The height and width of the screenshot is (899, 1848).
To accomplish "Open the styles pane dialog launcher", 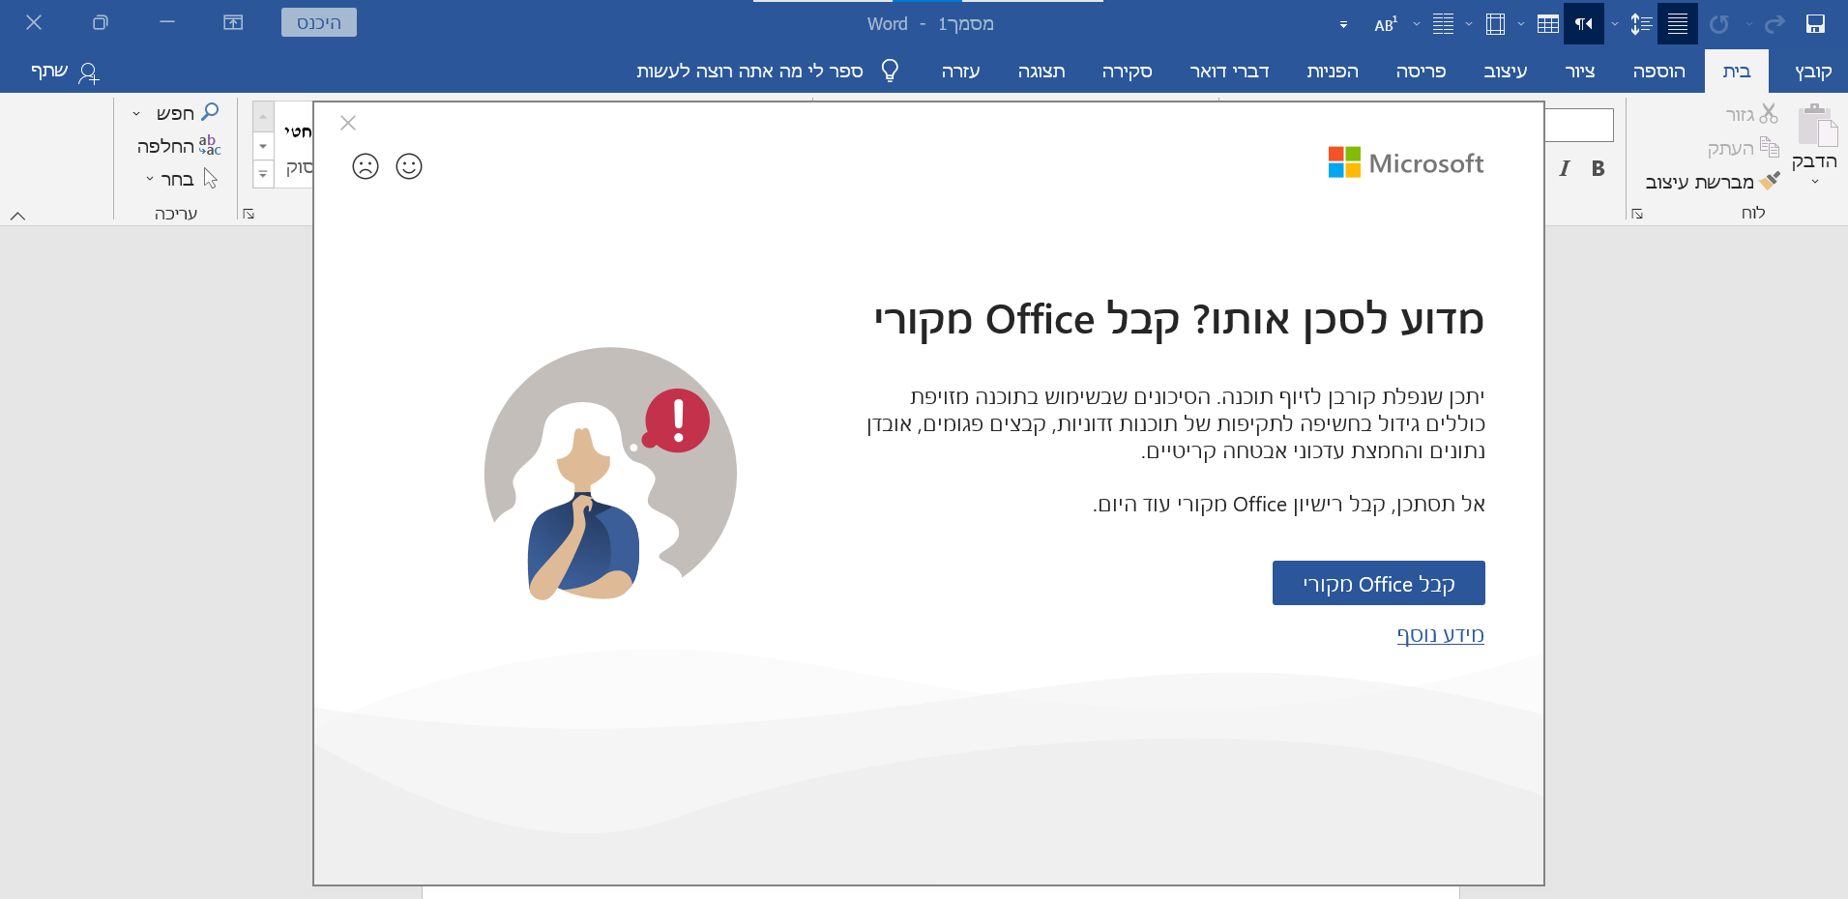I will tap(249, 214).
